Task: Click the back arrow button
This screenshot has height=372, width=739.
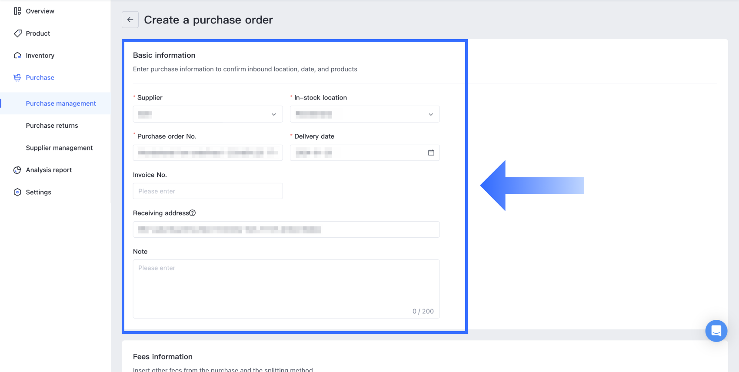Action: pos(130,20)
